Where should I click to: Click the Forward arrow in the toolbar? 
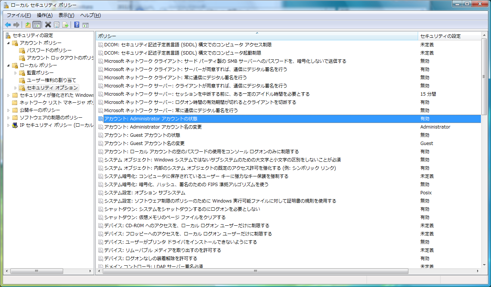(x=16, y=25)
